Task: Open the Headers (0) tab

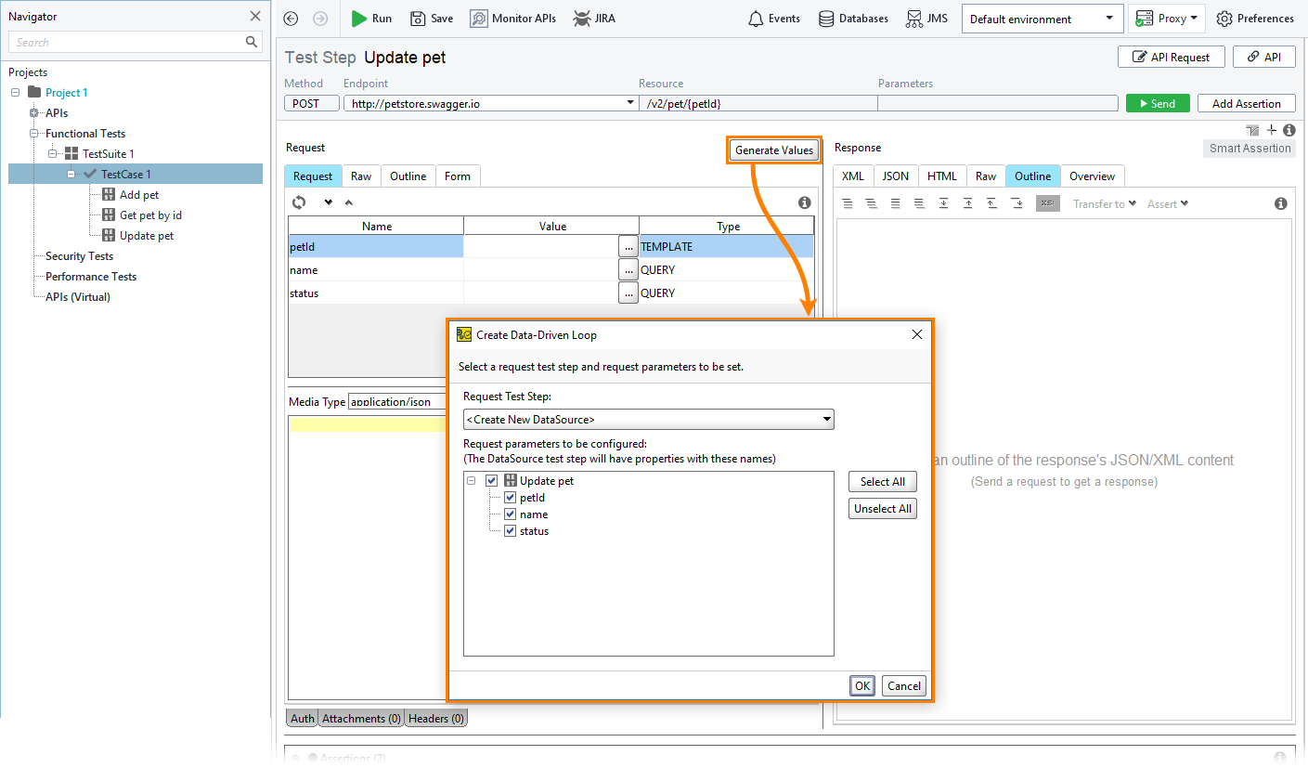Action: (436, 719)
